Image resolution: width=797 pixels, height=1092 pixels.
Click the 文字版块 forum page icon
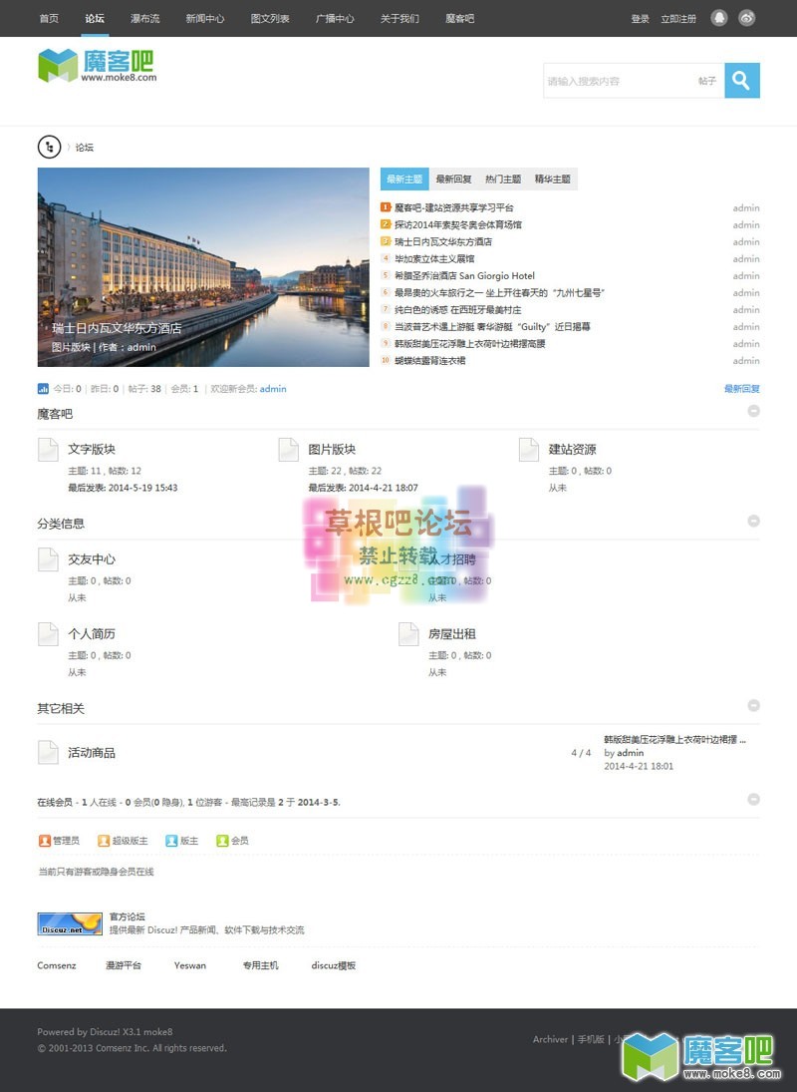coord(47,449)
